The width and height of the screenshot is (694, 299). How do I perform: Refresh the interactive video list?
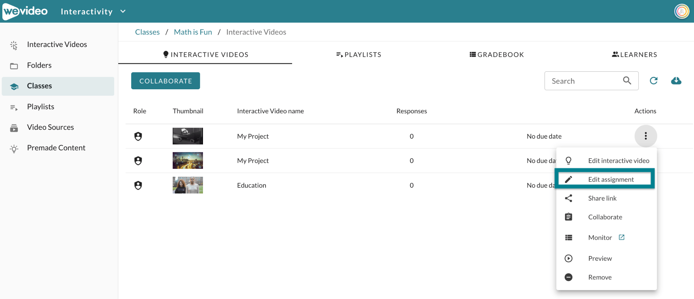(x=654, y=80)
